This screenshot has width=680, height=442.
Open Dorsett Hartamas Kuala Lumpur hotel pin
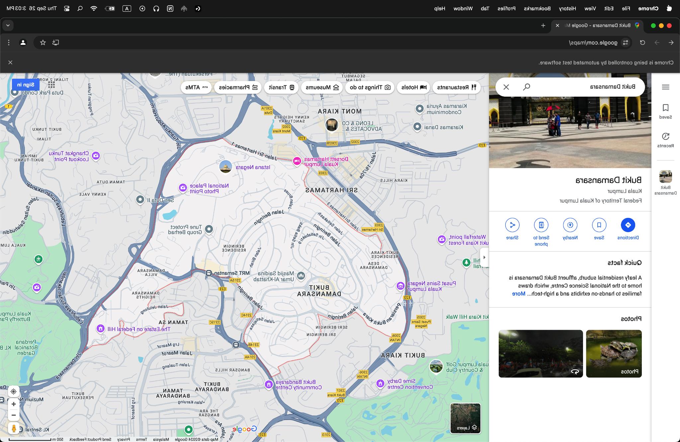[x=297, y=161]
